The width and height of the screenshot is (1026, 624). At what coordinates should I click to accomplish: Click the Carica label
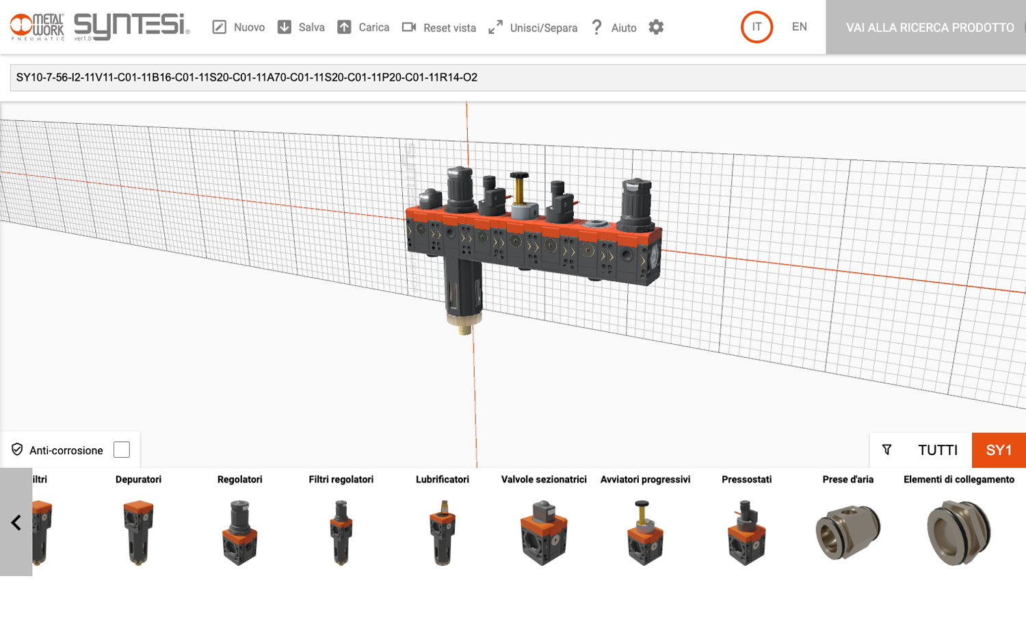[x=373, y=27]
